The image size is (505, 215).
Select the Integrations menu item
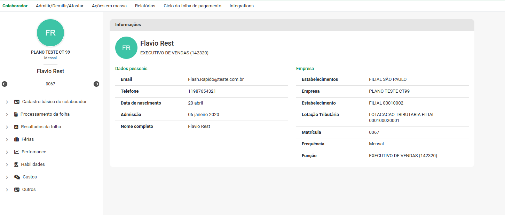(x=242, y=6)
